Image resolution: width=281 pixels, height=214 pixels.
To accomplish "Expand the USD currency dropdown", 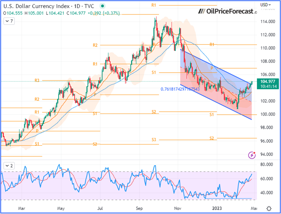I will (265, 4).
